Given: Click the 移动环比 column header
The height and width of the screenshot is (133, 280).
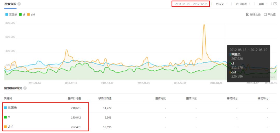Looking at the screenshot, I should pos(263,98).
